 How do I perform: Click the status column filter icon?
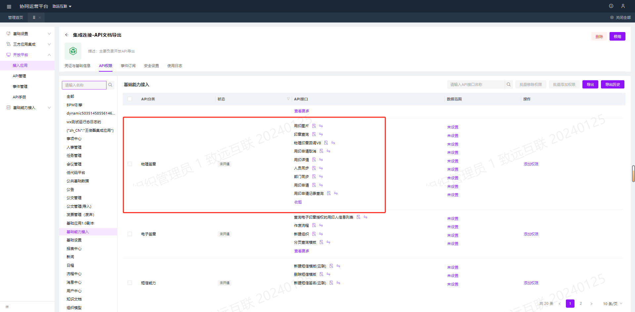tap(288, 99)
